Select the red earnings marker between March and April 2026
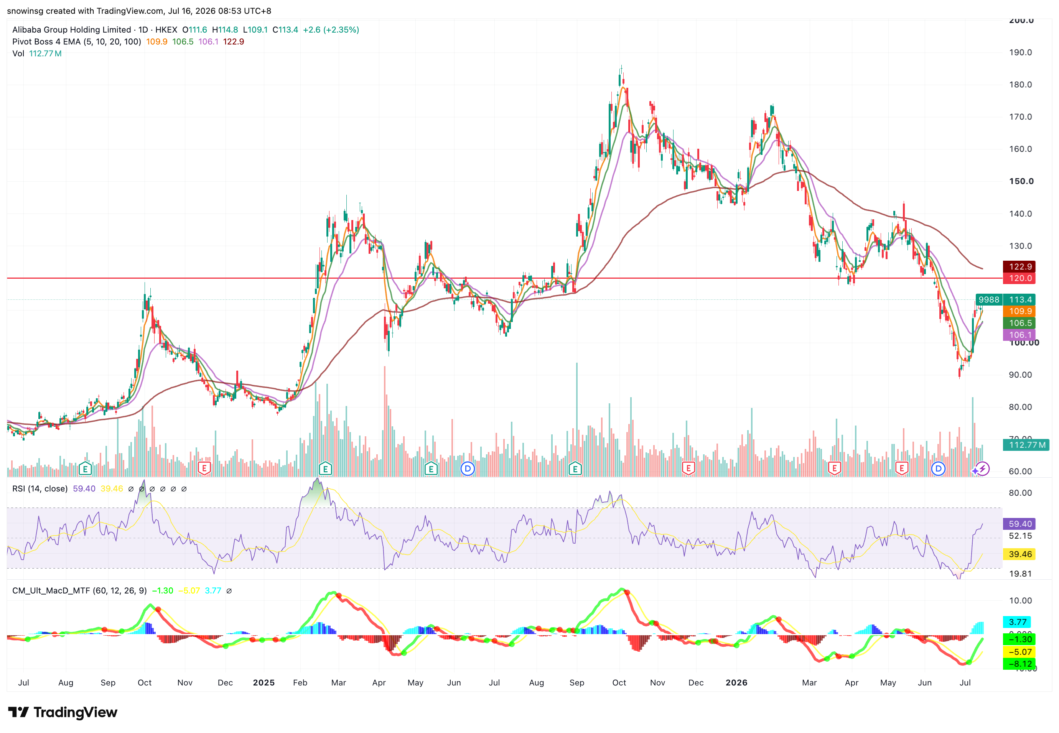Screen dimensions: 1059x733 pyautogui.click(x=834, y=469)
